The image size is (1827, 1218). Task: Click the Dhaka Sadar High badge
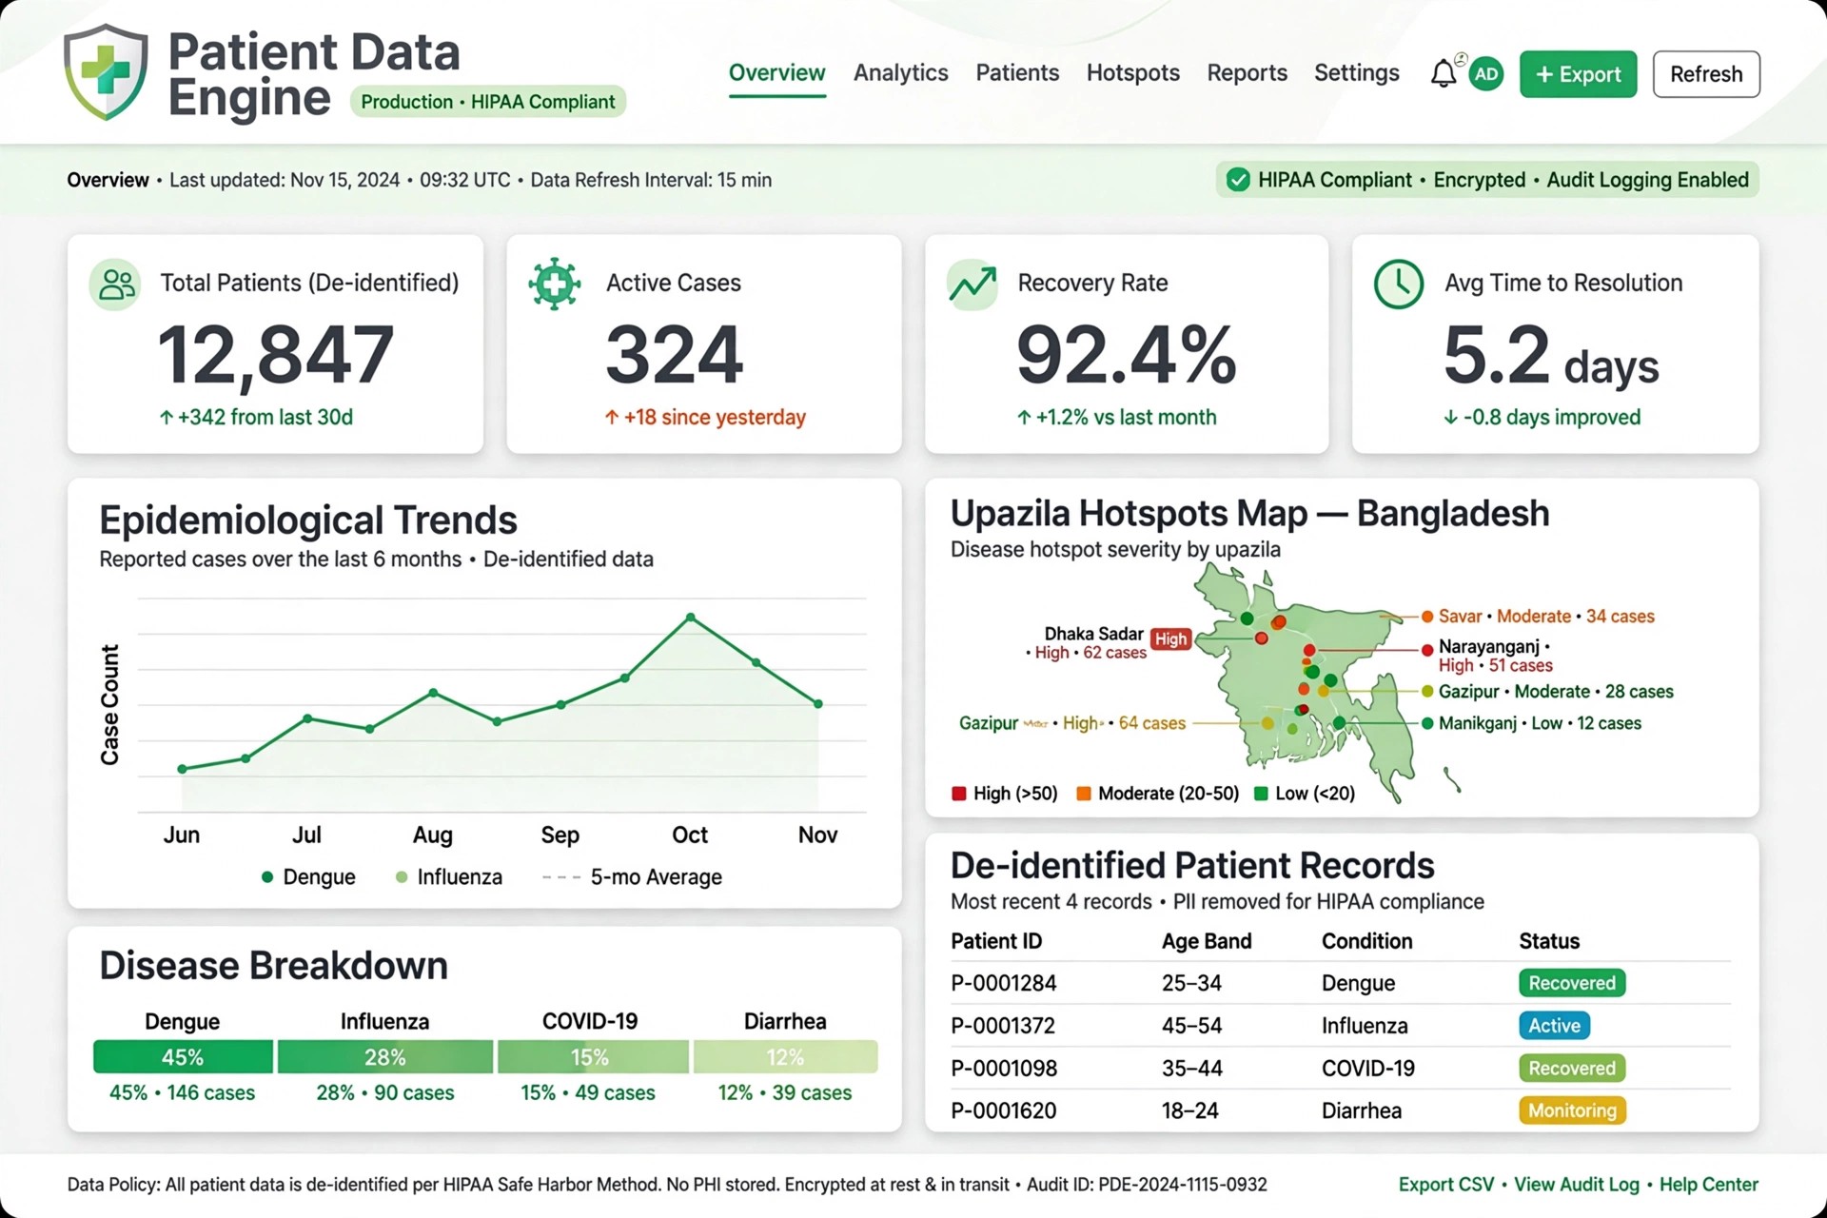(x=1170, y=639)
